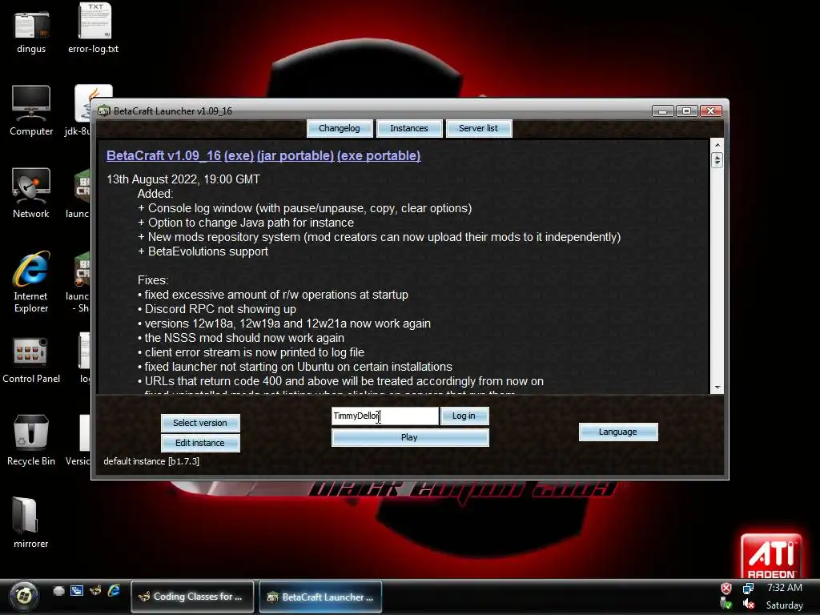This screenshot has height=615, width=820.
Task: Switch to the Instances tab
Action: click(409, 129)
